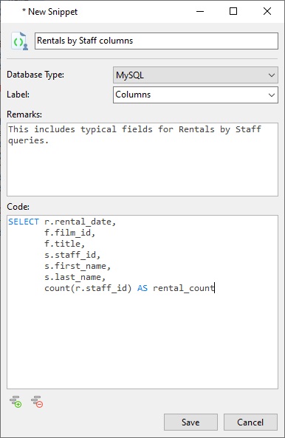Close the New Snippet window
The height and width of the screenshot is (438, 285).
267,12
